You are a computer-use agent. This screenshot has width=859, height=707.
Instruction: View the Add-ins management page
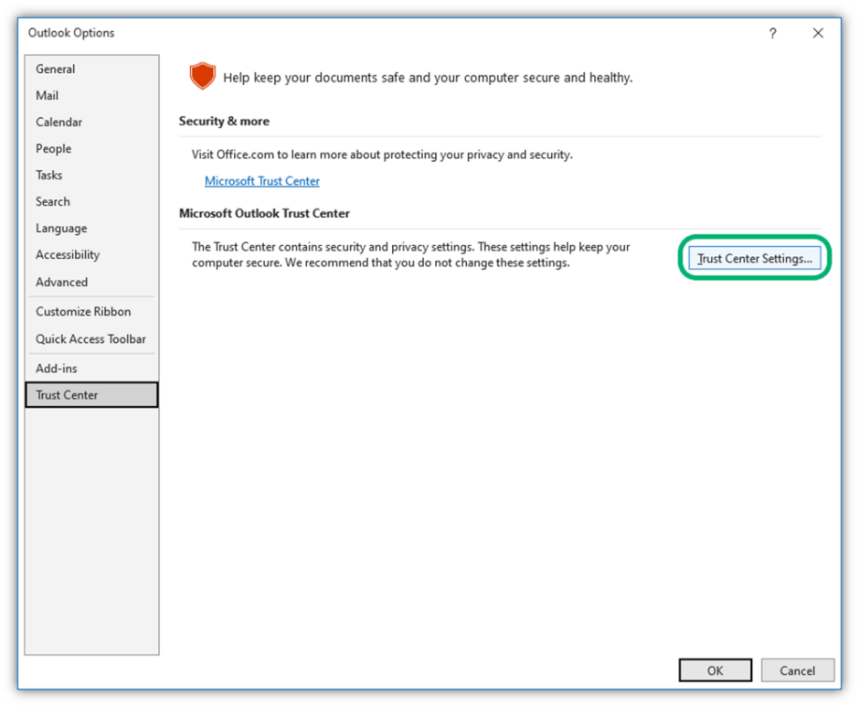[56, 368]
